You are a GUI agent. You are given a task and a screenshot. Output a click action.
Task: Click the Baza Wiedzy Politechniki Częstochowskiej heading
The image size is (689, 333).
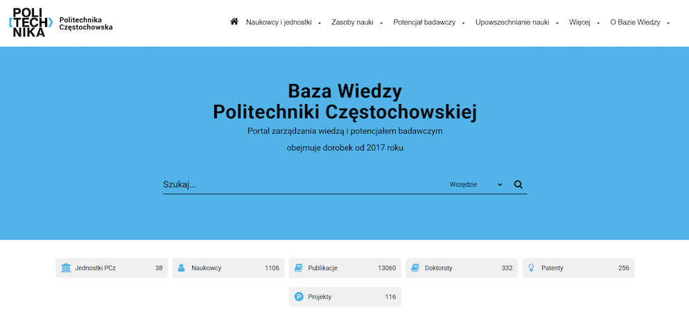point(345,101)
